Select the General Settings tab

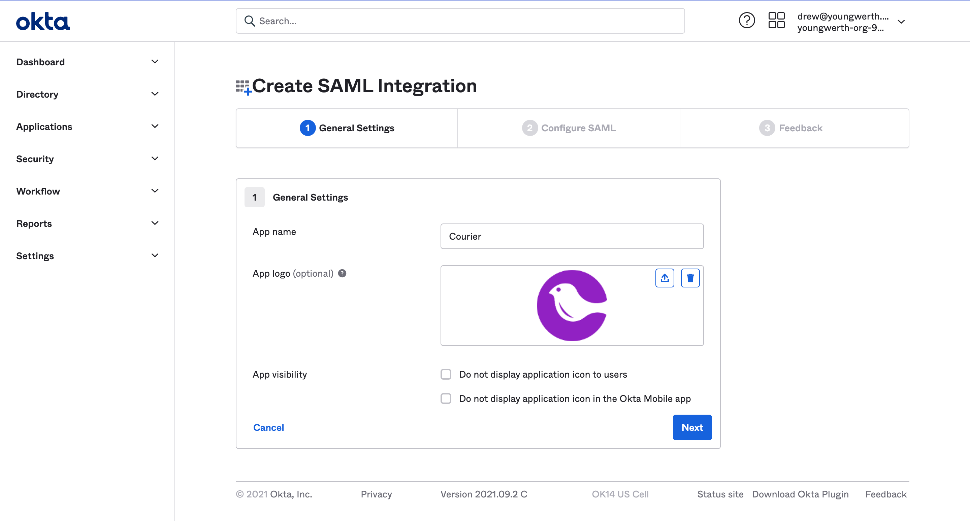[x=347, y=128]
